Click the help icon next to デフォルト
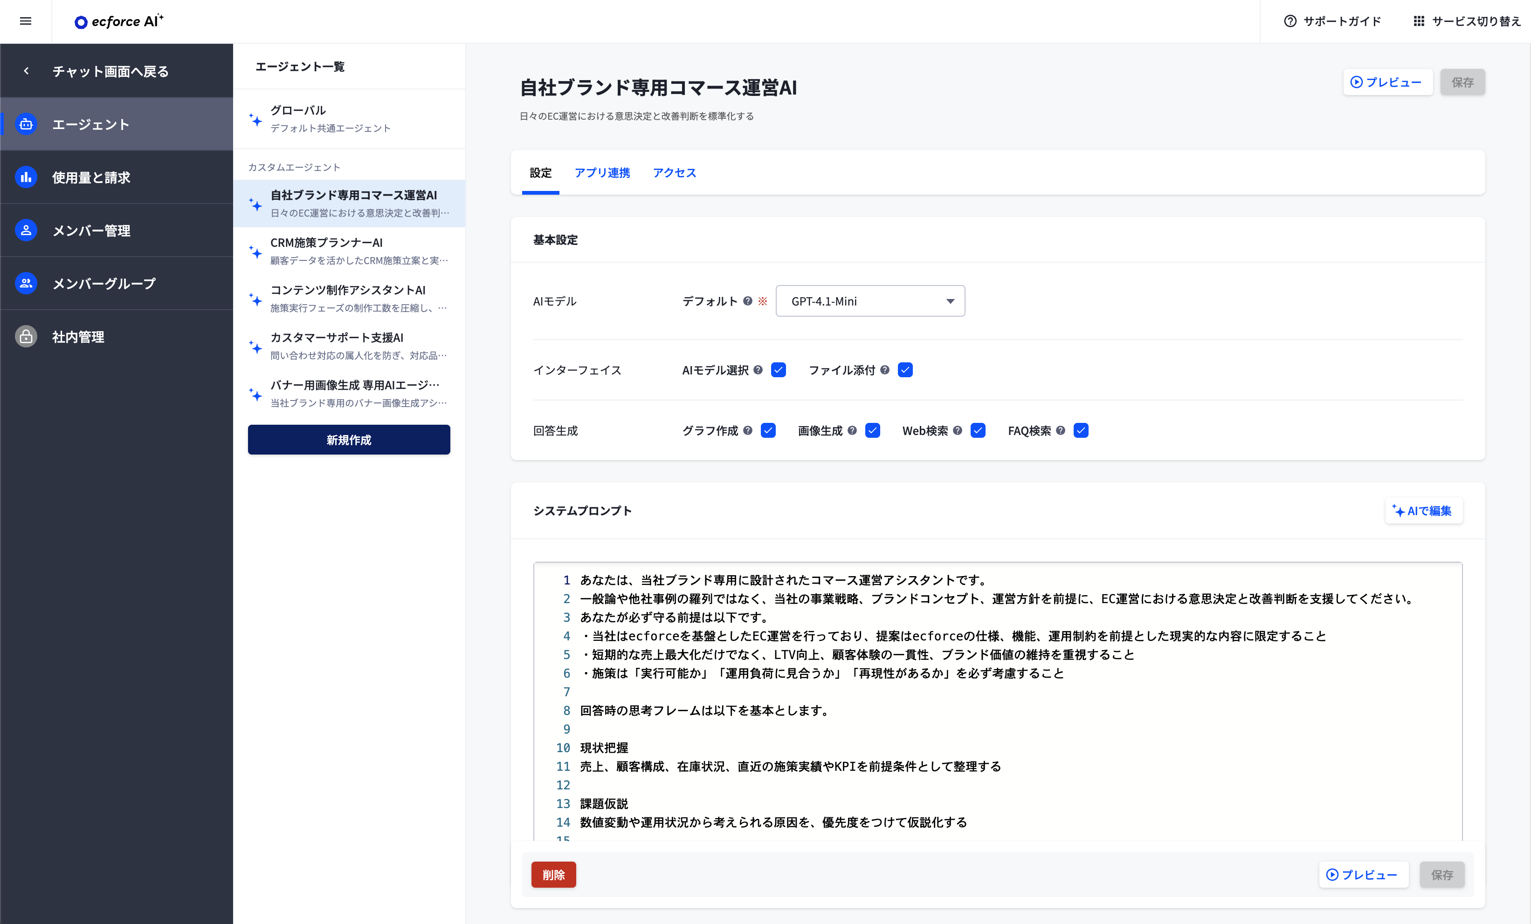Screen dimensions: 1531x924 [747, 301]
